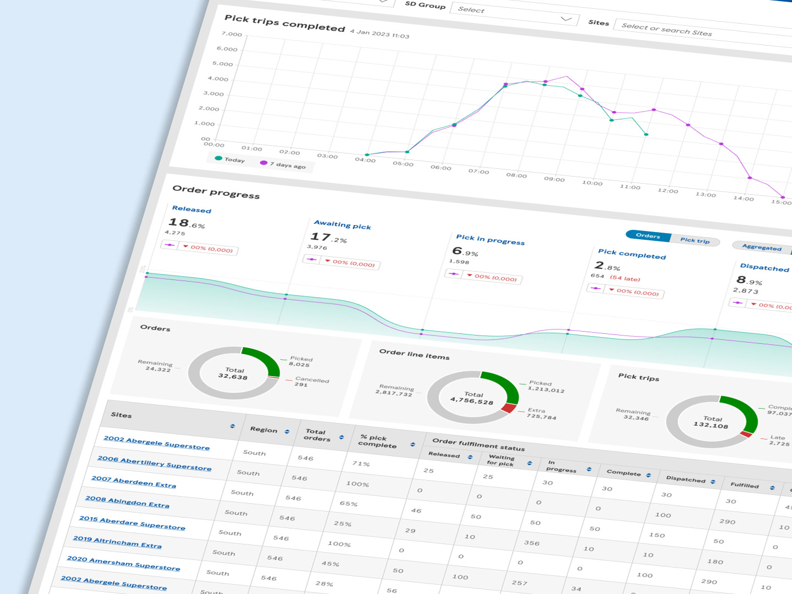Screen dimensions: 792x594
Task: Sort by In progress column
Action: coord(589,469)
